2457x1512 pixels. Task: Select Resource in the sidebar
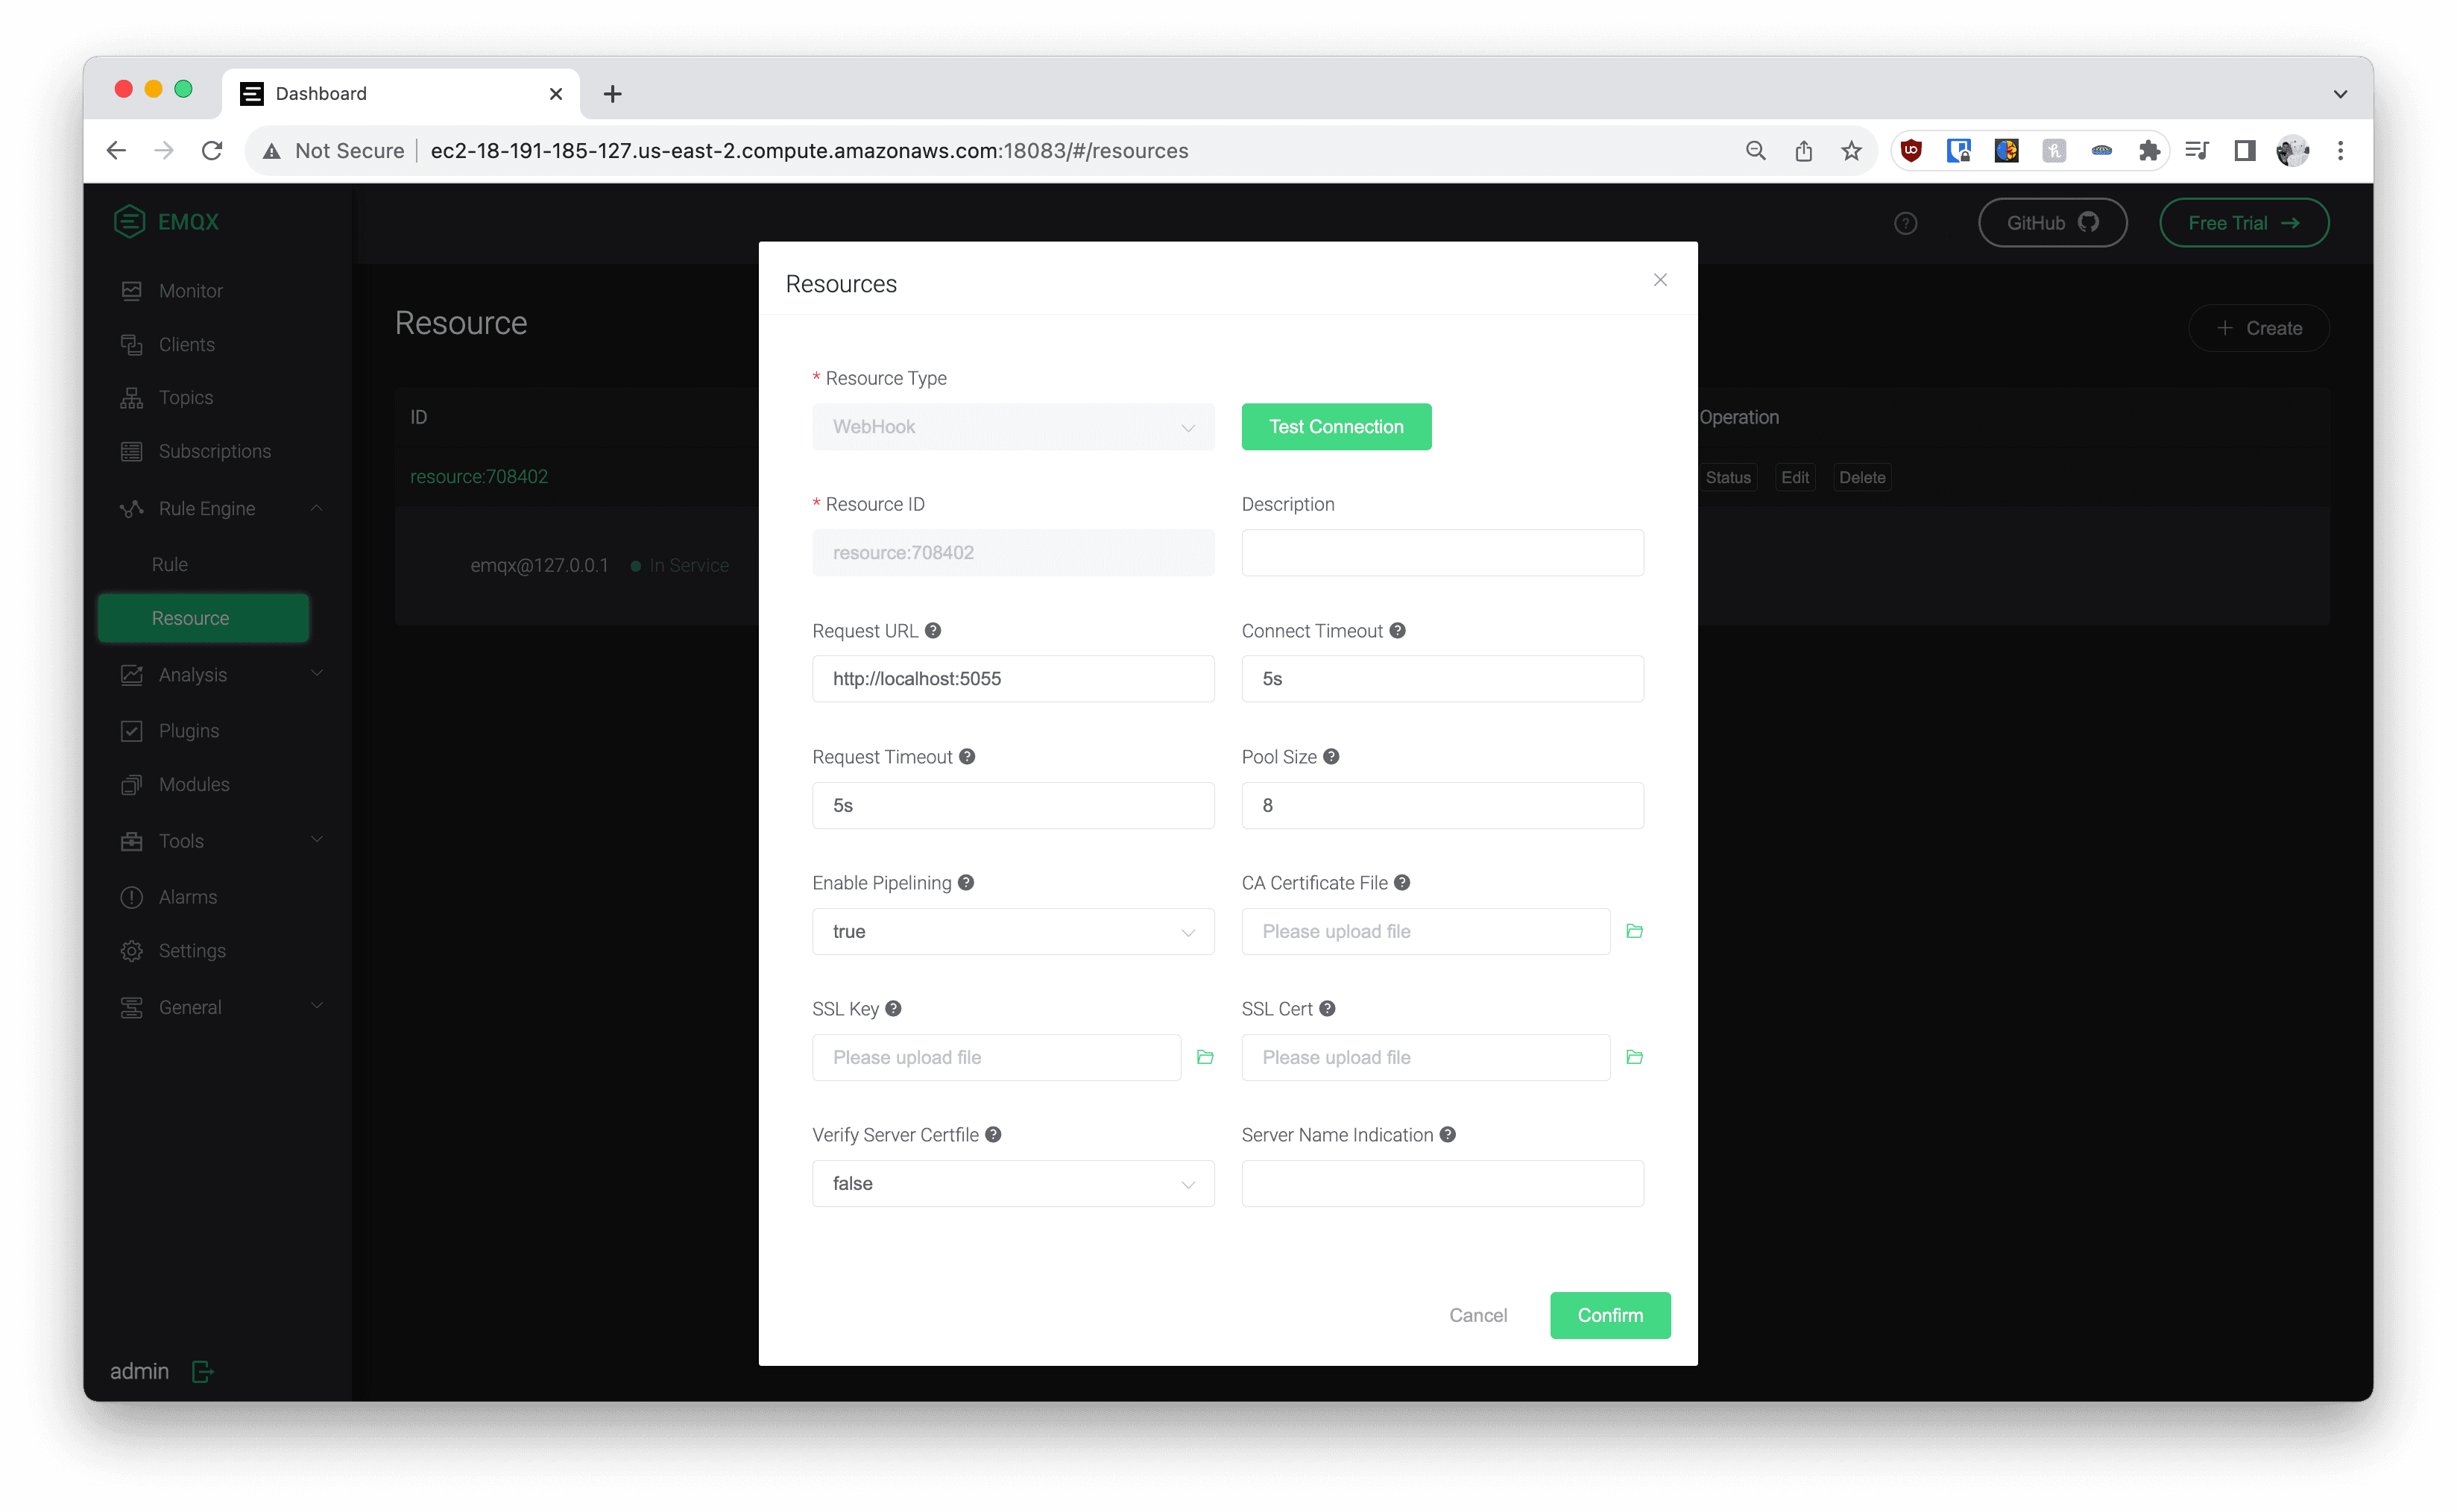pyautogui.click(x=203, y=618)
